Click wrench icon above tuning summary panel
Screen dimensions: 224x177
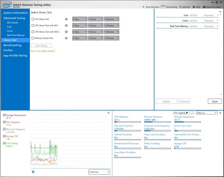[x=220, y=11]
